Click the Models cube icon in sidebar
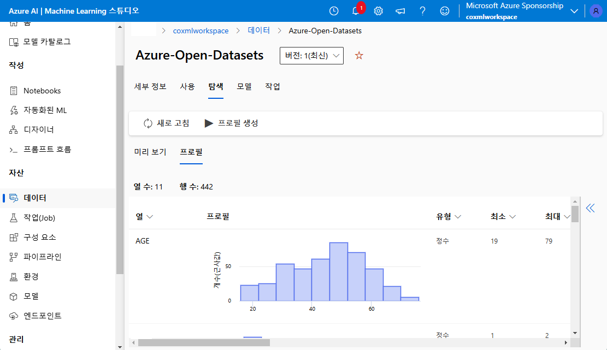 pos(14,296)
